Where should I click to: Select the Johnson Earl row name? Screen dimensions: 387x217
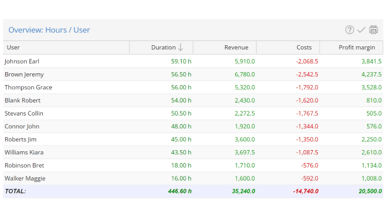pyautogui.click(x=22, y=62)
